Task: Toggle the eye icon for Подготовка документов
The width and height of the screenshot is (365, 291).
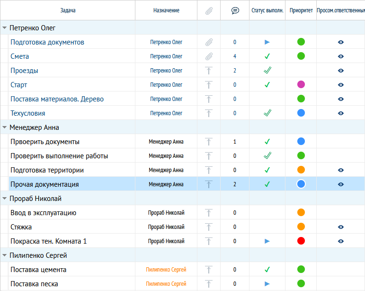Action: tap(341, 42)
